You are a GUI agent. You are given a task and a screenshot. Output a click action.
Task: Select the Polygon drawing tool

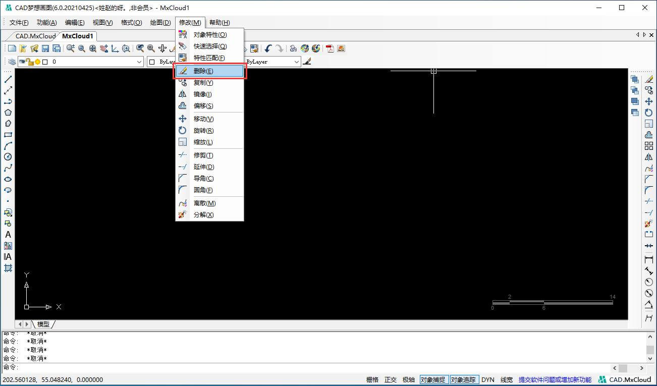(8, 113)
